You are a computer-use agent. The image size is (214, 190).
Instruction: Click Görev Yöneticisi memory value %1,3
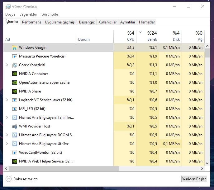(x=153, y=65)
